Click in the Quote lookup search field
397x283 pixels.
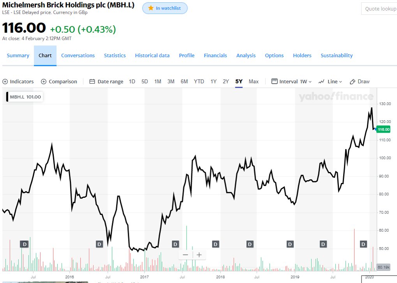tap(379, 9)
